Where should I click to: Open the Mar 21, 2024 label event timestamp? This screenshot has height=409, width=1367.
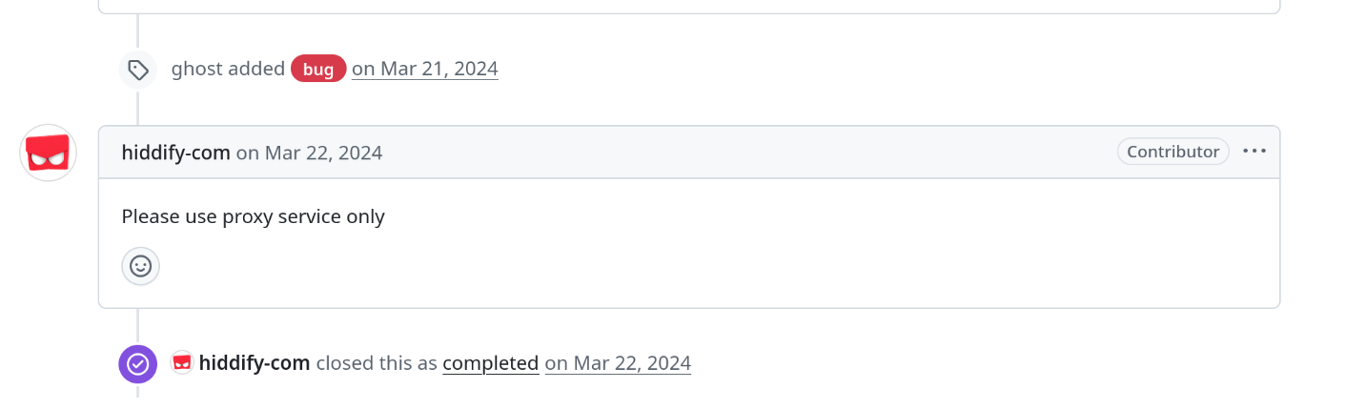click(424, 69)
